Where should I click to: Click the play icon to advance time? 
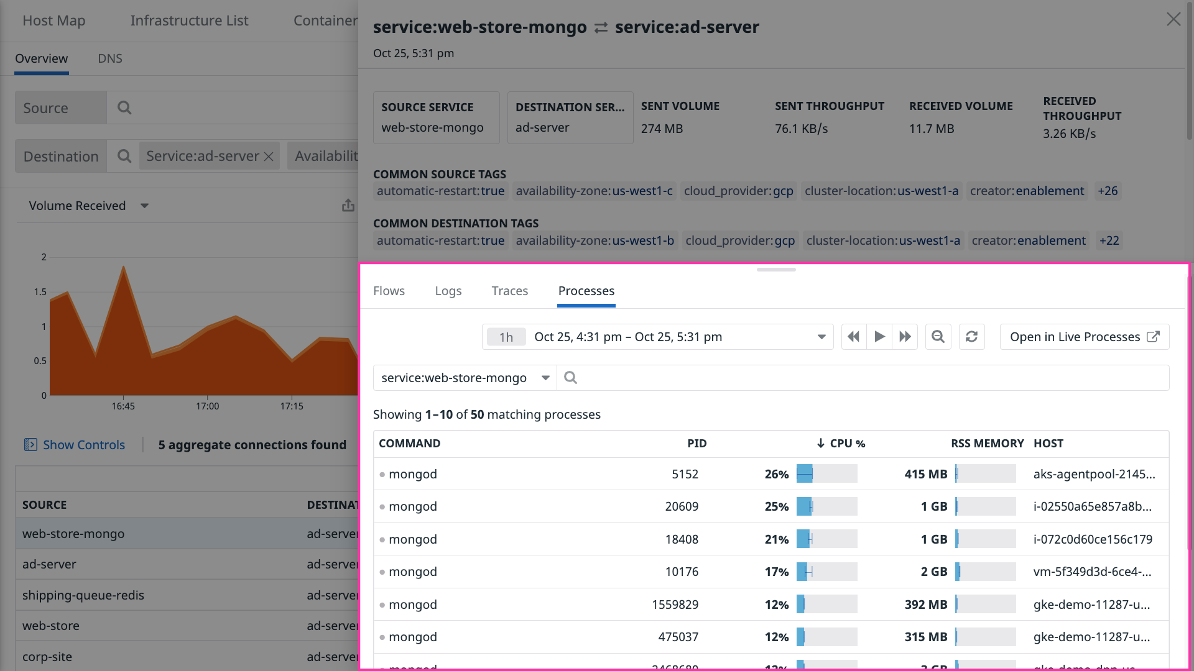click(879, 336)
